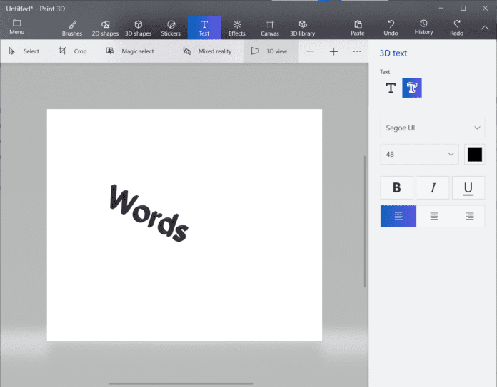Viewport: 497px width, 387px height.
Task: Click the vertical canvas scrollbar
Action: click(365, 221)
